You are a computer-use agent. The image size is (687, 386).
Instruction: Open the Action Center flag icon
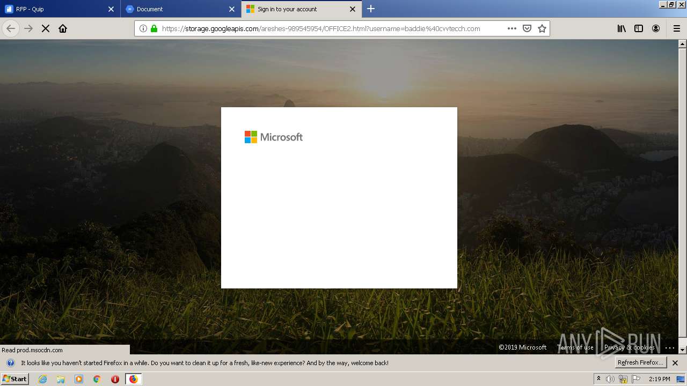636,379
